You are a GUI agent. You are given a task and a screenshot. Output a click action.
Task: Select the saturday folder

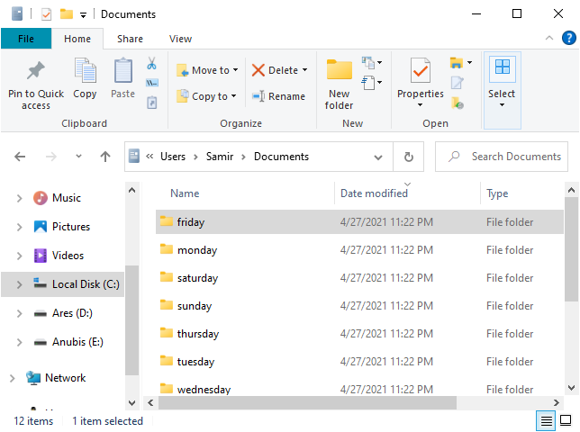(358, 278)
